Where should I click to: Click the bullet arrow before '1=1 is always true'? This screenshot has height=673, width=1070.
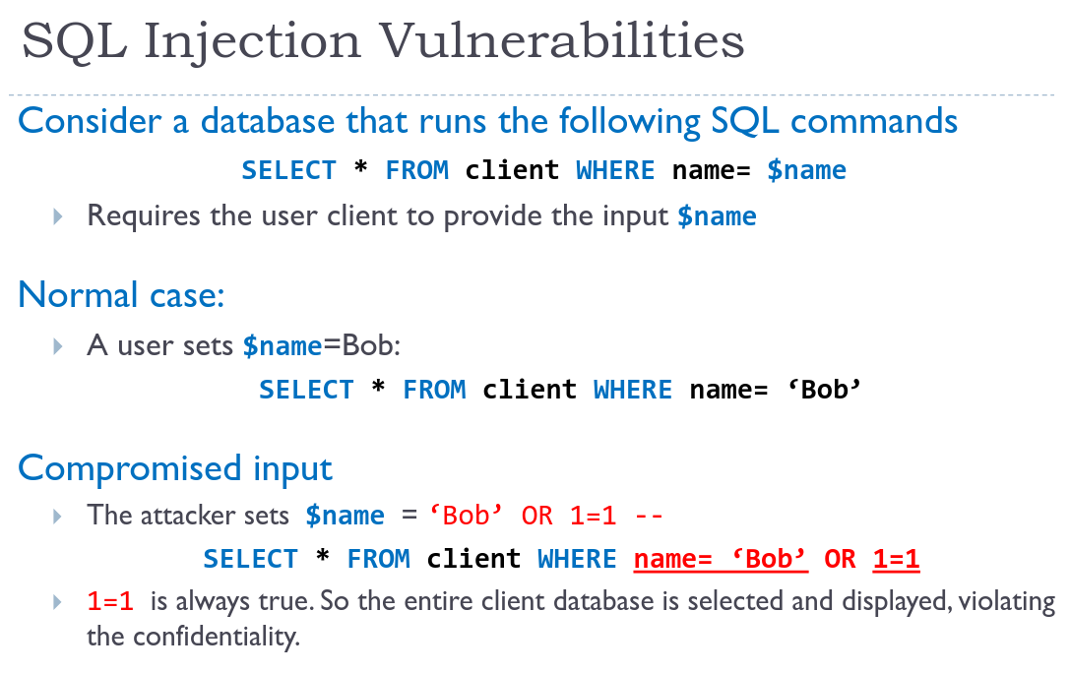tap(58, 602)
